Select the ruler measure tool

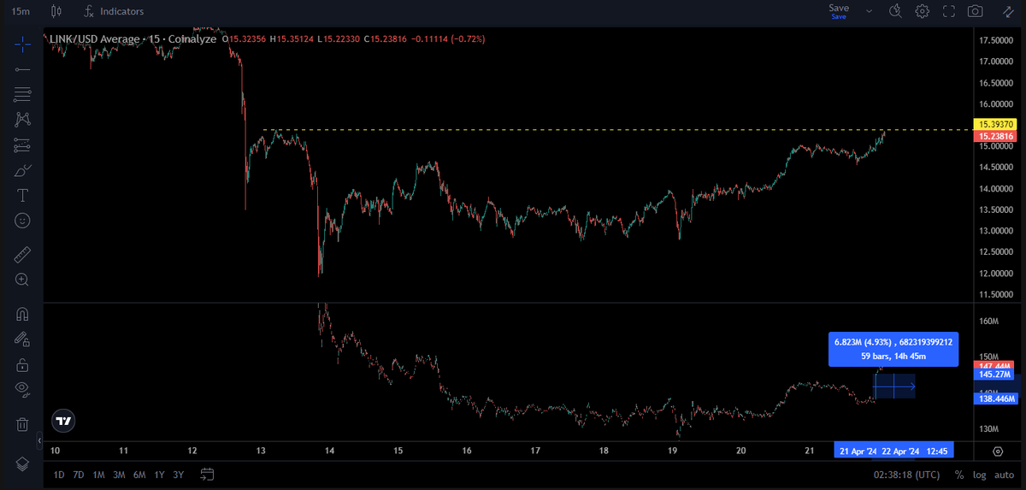point(22,254)
